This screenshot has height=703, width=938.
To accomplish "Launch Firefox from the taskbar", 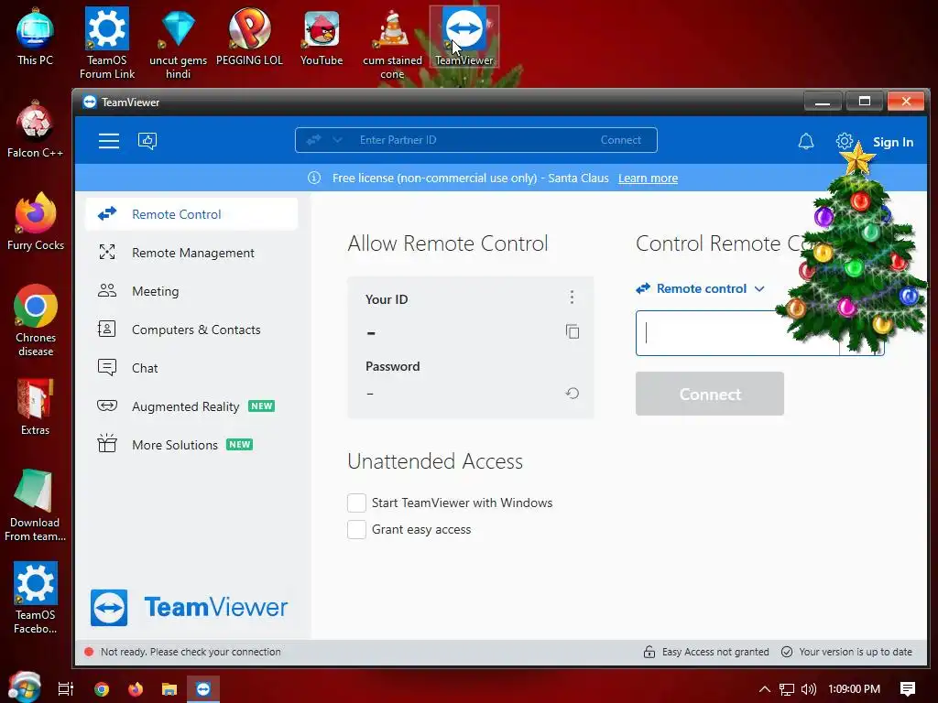I will pos(136,689).
